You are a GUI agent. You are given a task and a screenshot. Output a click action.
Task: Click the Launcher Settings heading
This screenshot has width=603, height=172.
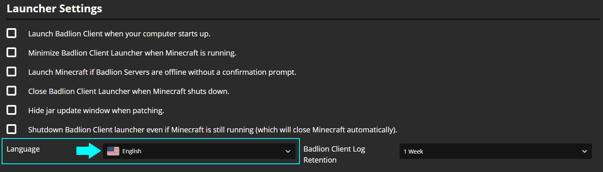tap(54, 9)
